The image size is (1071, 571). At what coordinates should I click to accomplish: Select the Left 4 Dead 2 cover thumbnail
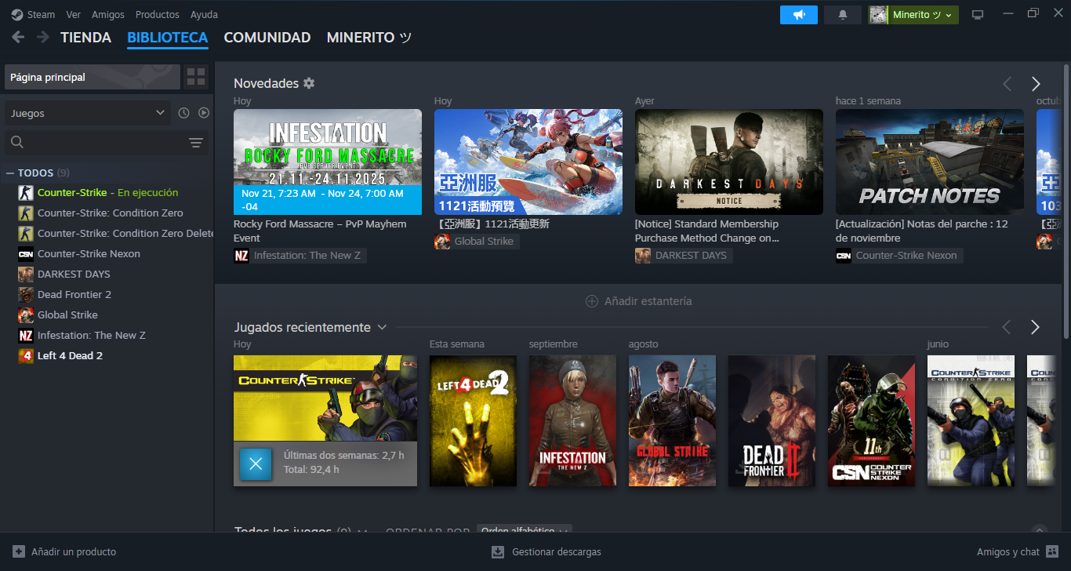[473, 420]
